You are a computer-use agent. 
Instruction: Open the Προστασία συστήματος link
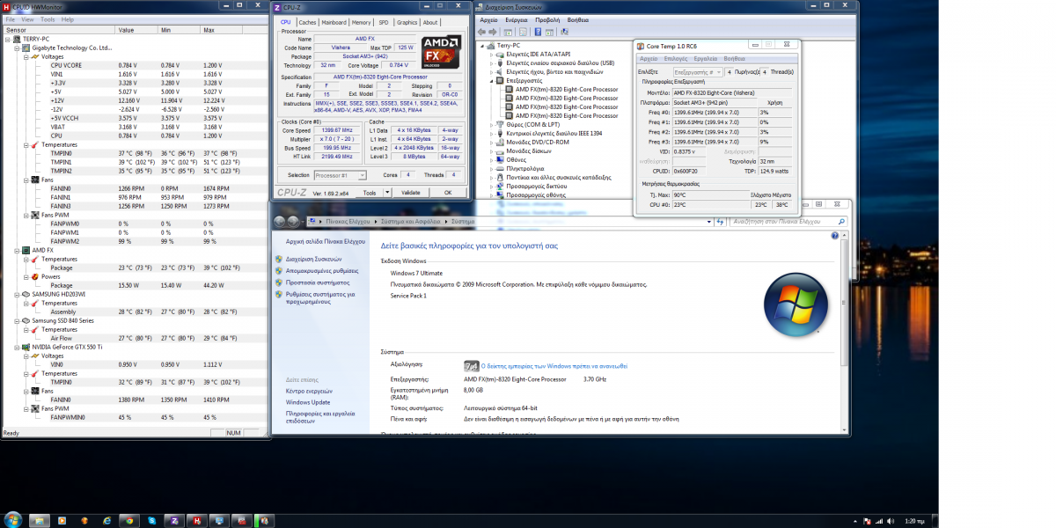[318, 282]
